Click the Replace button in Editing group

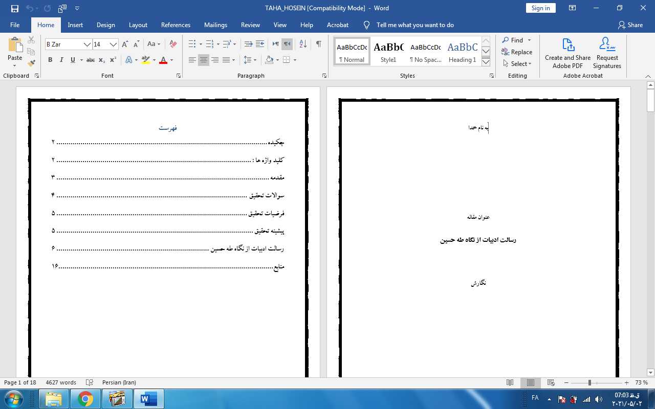tap(517, 52)
